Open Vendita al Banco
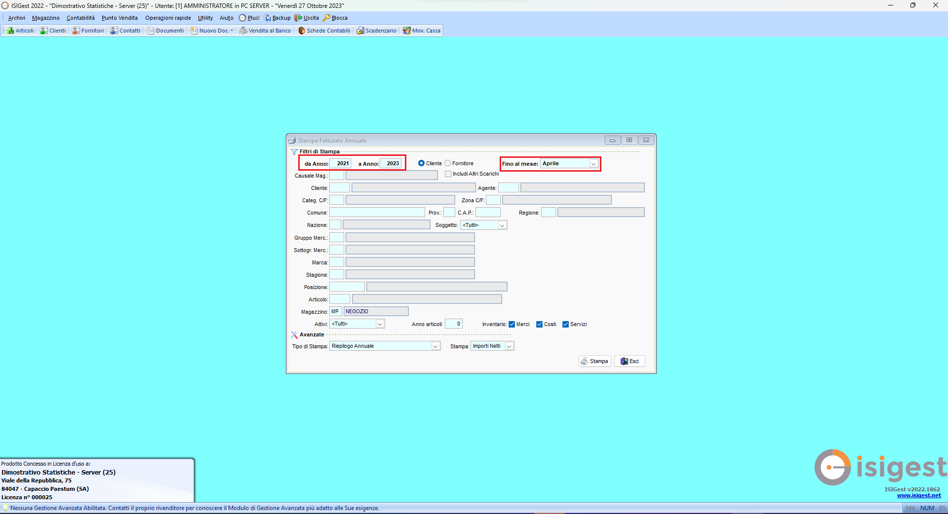The width and height of the screenshot is (948, 514). click(265, 31)
